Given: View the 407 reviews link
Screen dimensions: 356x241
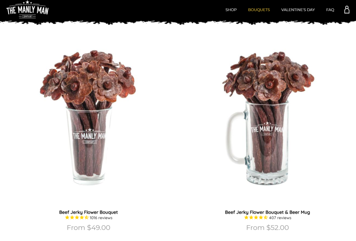Looking at the screenshot, I should tap(280, 218).
